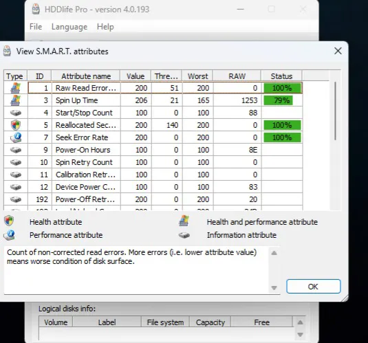The height and width of the screenshot is (343, 368).
Task: Select the Seek Error Rate attribute name
Action: (x=82, y=137)
